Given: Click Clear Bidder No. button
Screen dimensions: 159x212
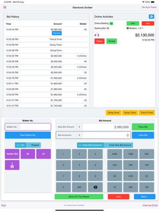Looking at the screenshot, I should pos(28,135).
